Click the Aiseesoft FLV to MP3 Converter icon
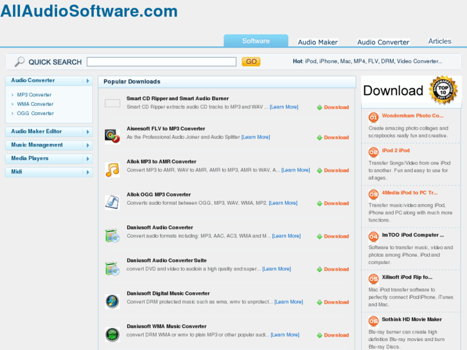Image resolution: width=467 pixels, height=350 pixels. click(112, 136)
